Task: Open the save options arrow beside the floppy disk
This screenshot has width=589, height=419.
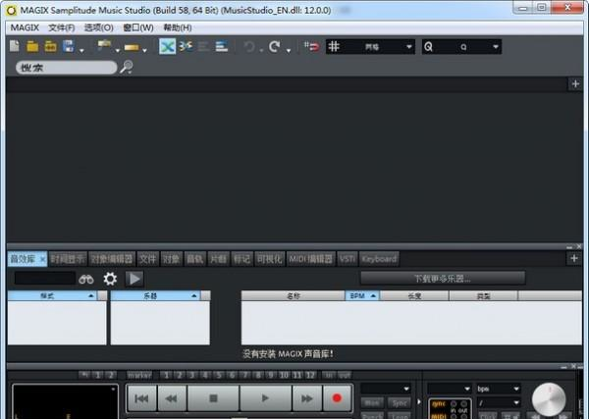Action: pos(81,50)
